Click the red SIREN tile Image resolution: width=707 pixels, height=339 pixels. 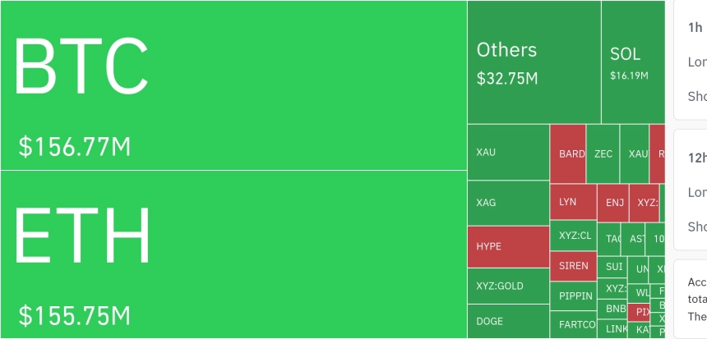[573, 266]
